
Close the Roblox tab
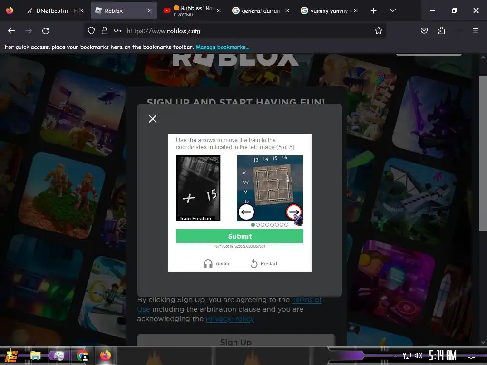click(x=150, y=10)
